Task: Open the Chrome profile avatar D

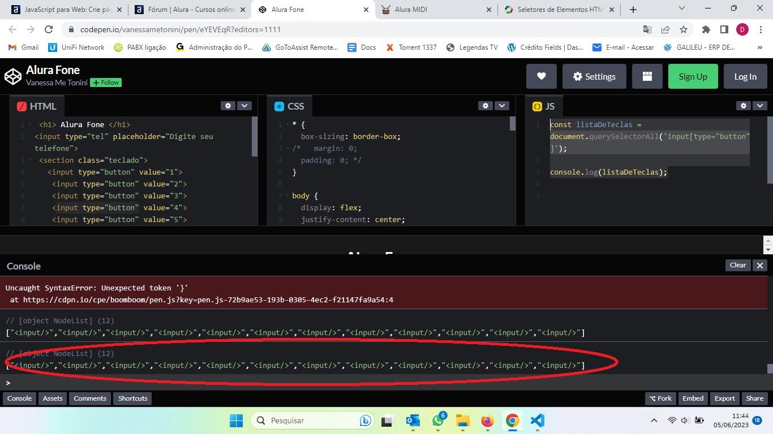Action: coord(742,29)
